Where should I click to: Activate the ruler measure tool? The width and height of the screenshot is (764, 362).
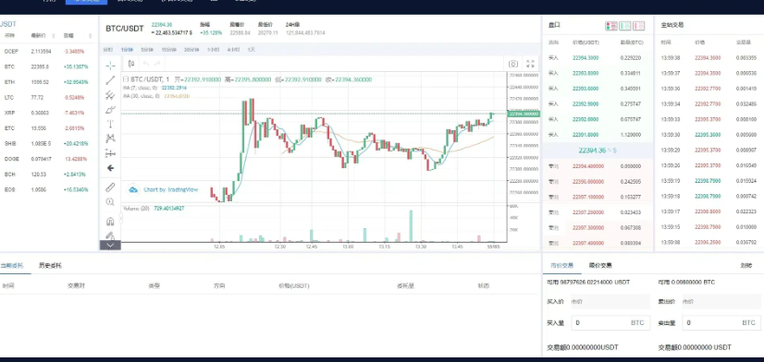[111, 187]
